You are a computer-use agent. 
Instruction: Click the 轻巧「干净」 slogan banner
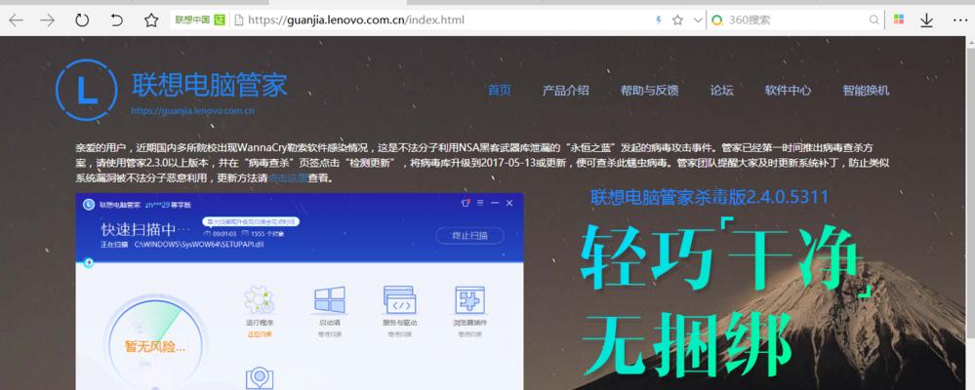(x=725, y=259)
